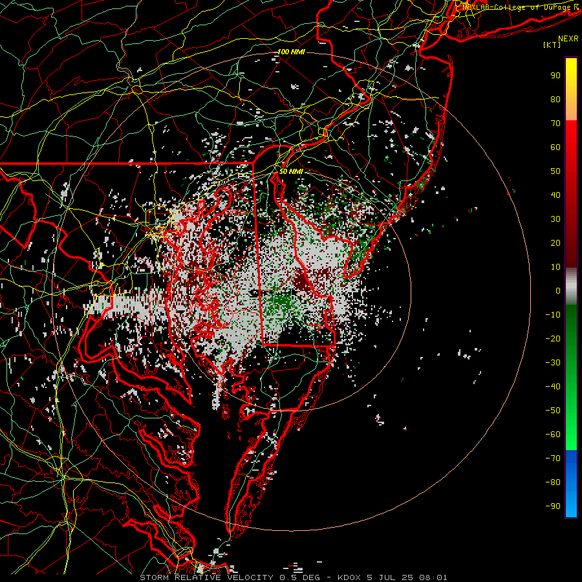Screen dimensions: 582x582
Task: Pick the bright red segment of the color bar
Action: click(x=571, y=136)
